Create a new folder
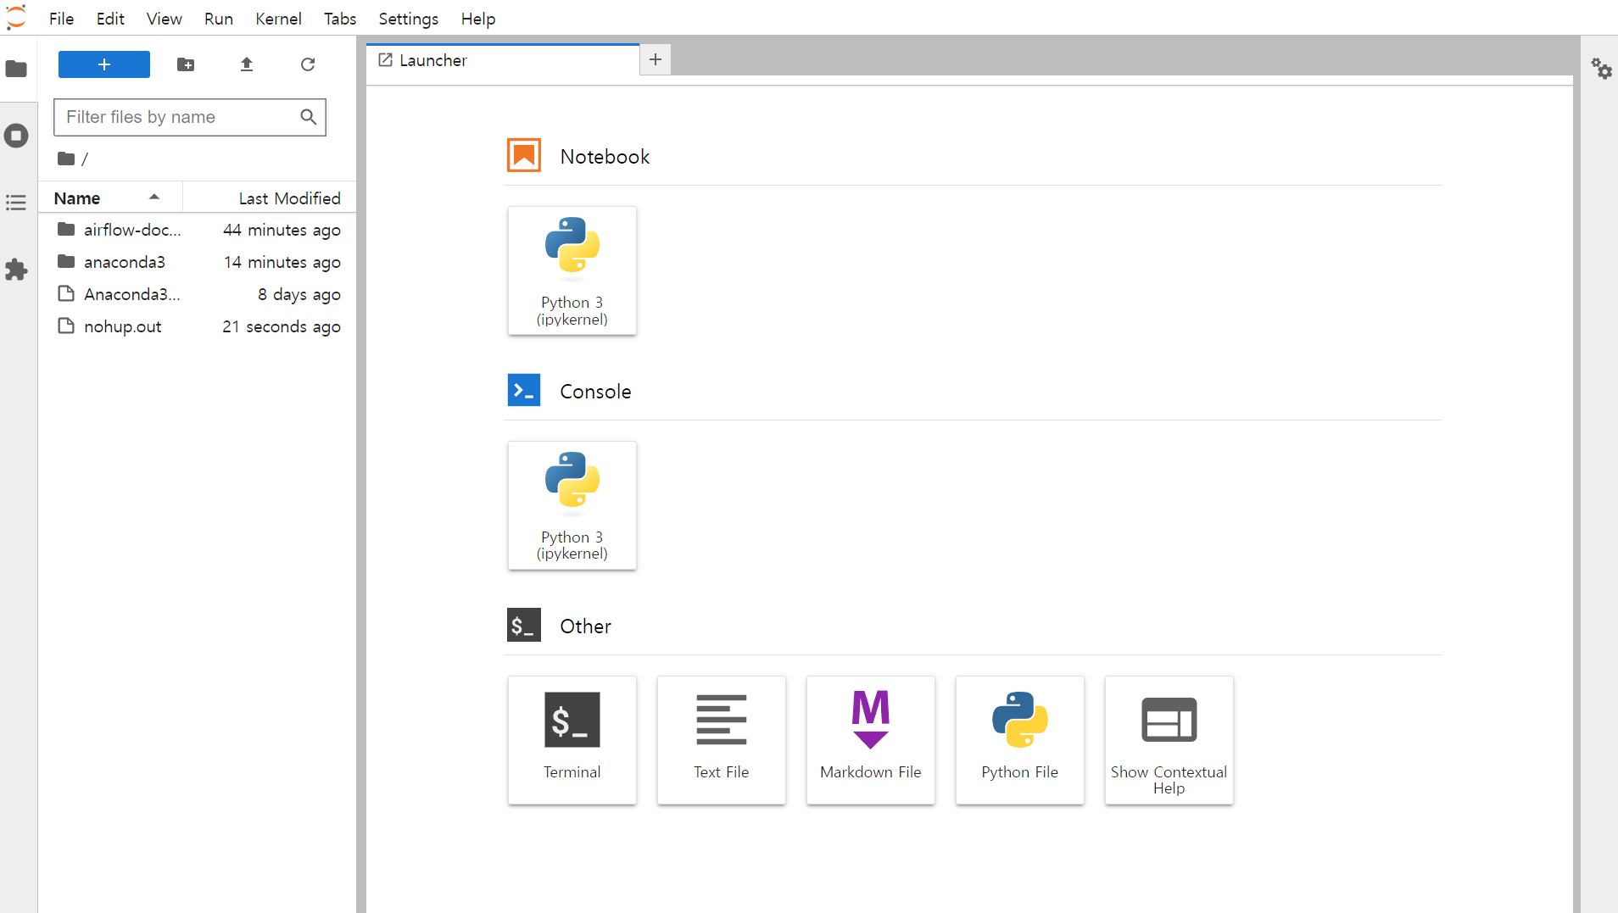 (186, 64)
